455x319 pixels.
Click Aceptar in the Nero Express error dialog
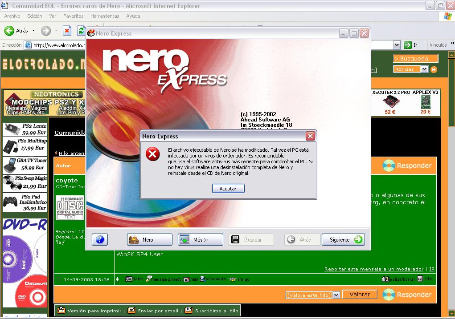coord(228,188)
